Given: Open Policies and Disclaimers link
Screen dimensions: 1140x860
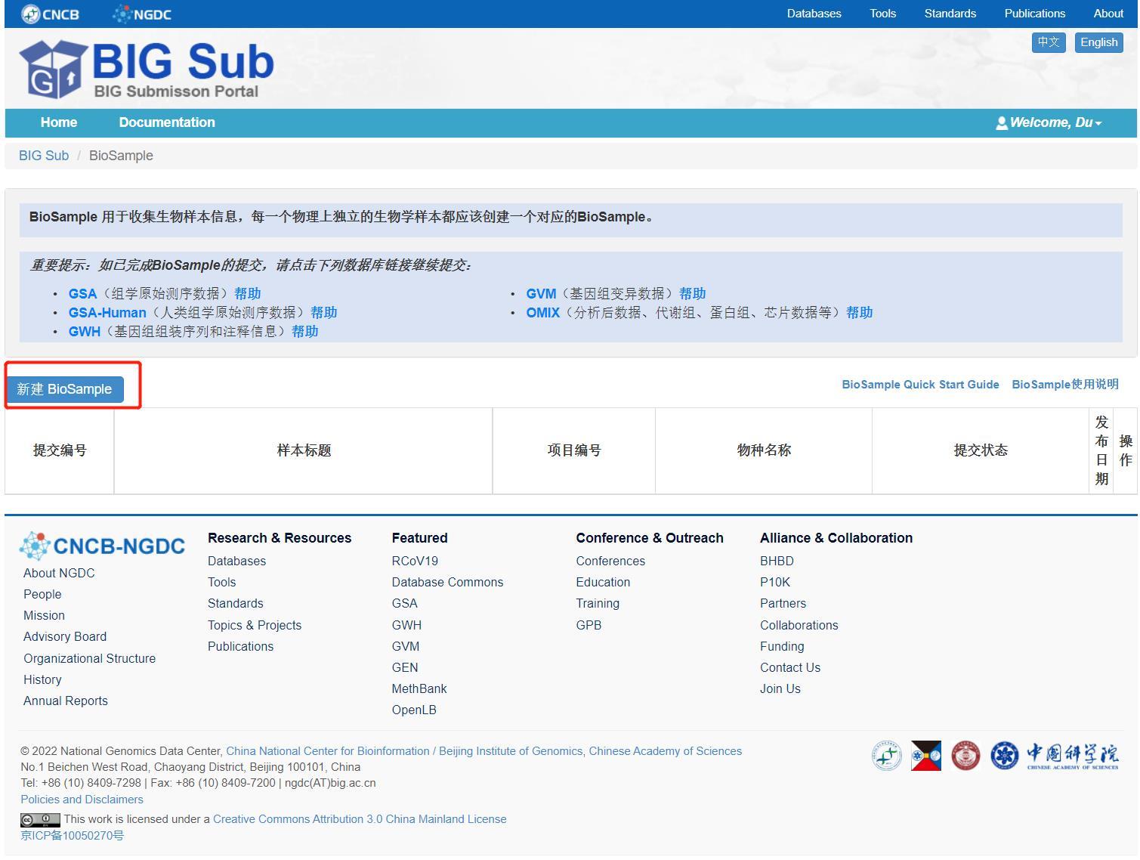Looking at the screenshot, I should coord(82,800).
